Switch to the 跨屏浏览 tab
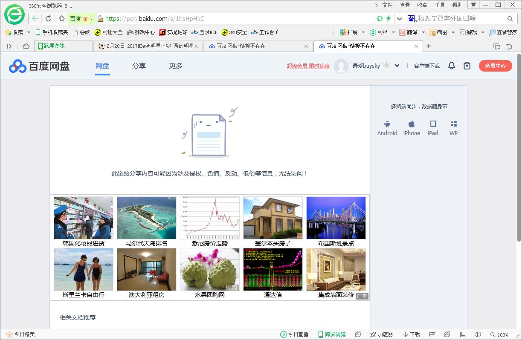 pos(63,46)
